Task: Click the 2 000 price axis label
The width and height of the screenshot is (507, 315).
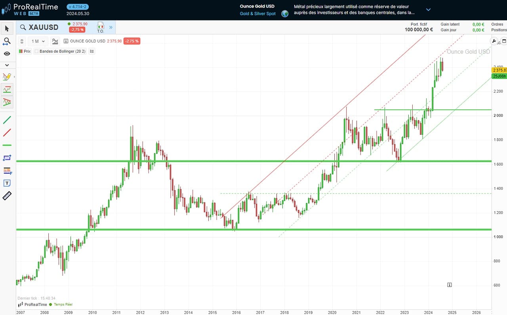Action: coord(498,115)
